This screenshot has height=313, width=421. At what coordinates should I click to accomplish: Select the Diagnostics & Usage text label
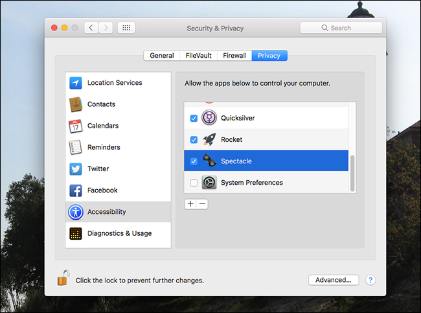tap(120, 233)
